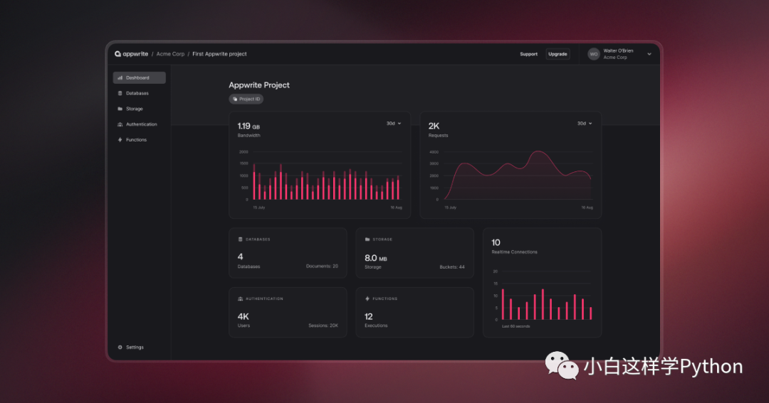
Task: Click the Storage folder sidebar icon
Action: (x=120, y=109)
